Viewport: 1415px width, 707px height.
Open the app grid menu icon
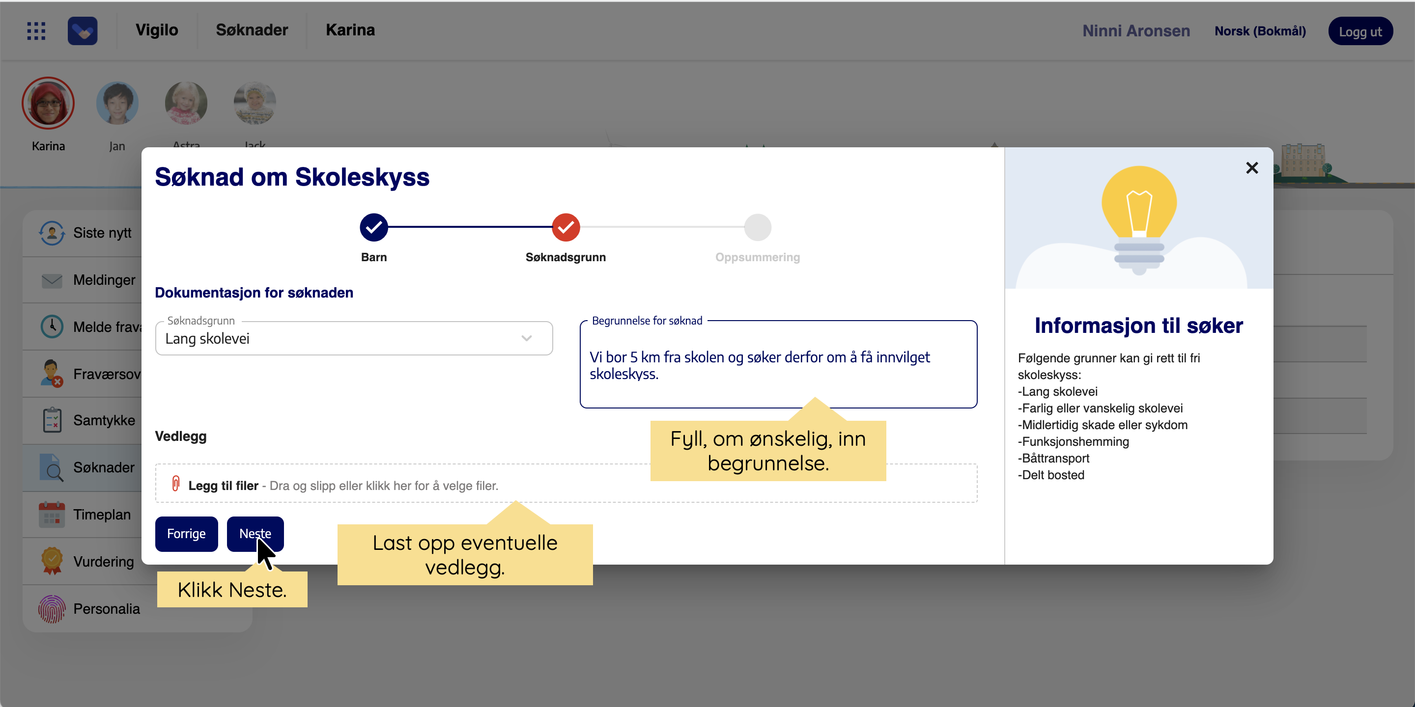pyautogui.click(x=36, y=31)
